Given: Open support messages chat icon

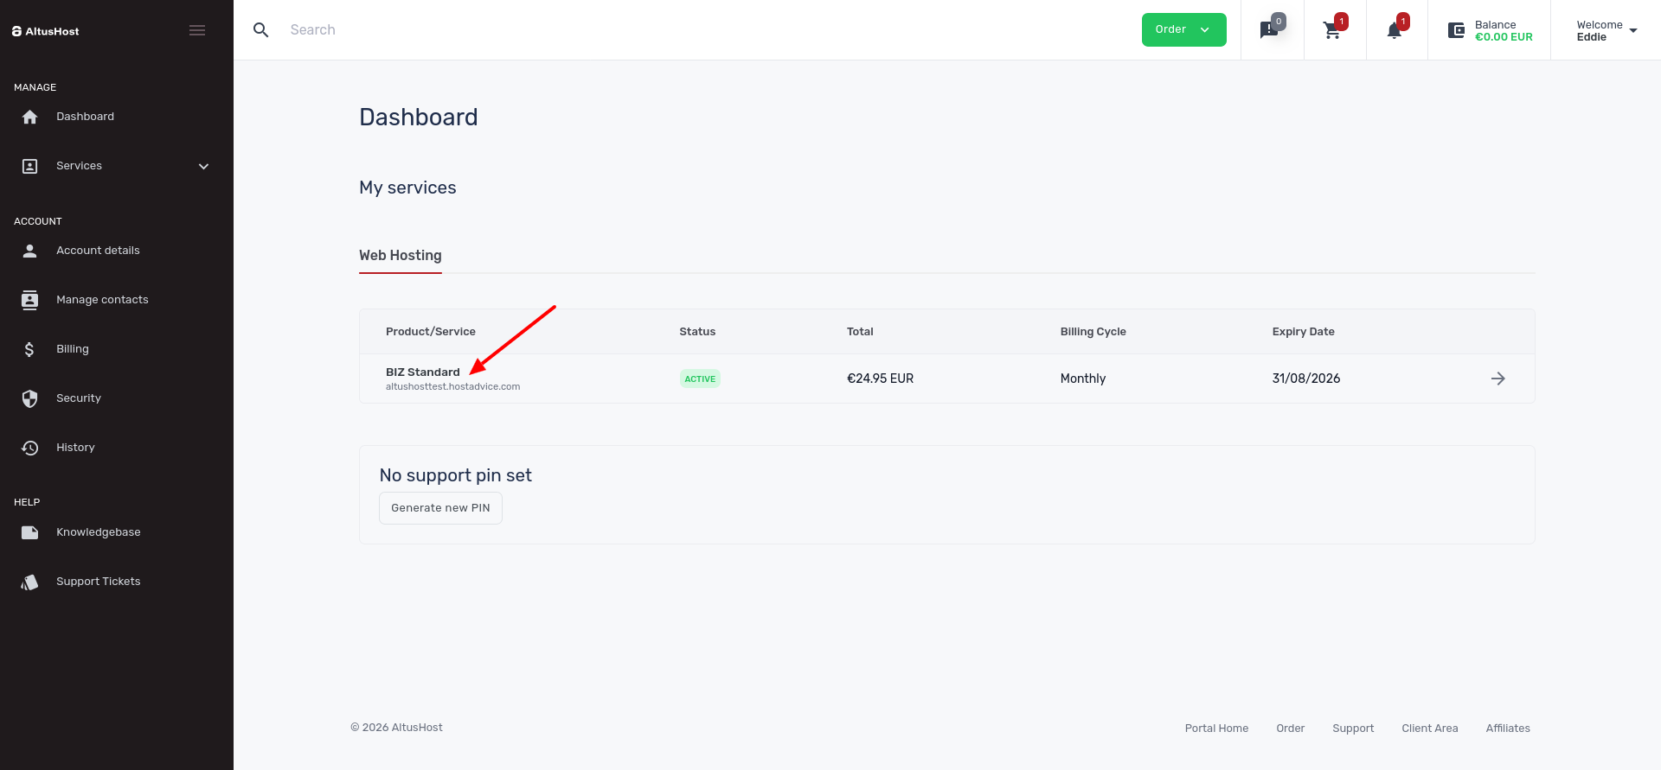Looking at the screenshot, I should point(1269,30).
